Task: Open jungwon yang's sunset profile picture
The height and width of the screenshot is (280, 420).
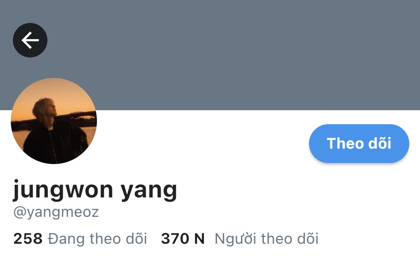Action: [54, 121]
